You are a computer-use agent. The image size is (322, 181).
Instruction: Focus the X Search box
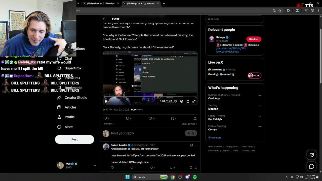pyautogui.click(x=235, y=19)
